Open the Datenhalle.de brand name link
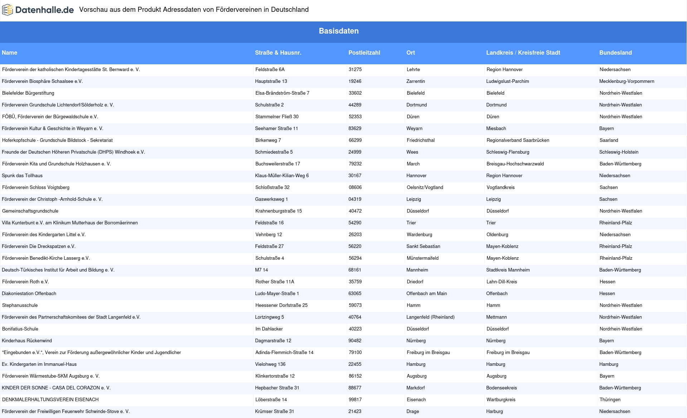Viewport: 687px width, 418px height. [45, 10]
